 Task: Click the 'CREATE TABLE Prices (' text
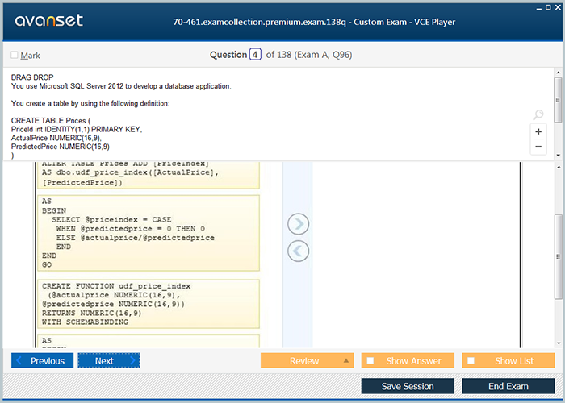pyautogui.click(x=51, y=121)
